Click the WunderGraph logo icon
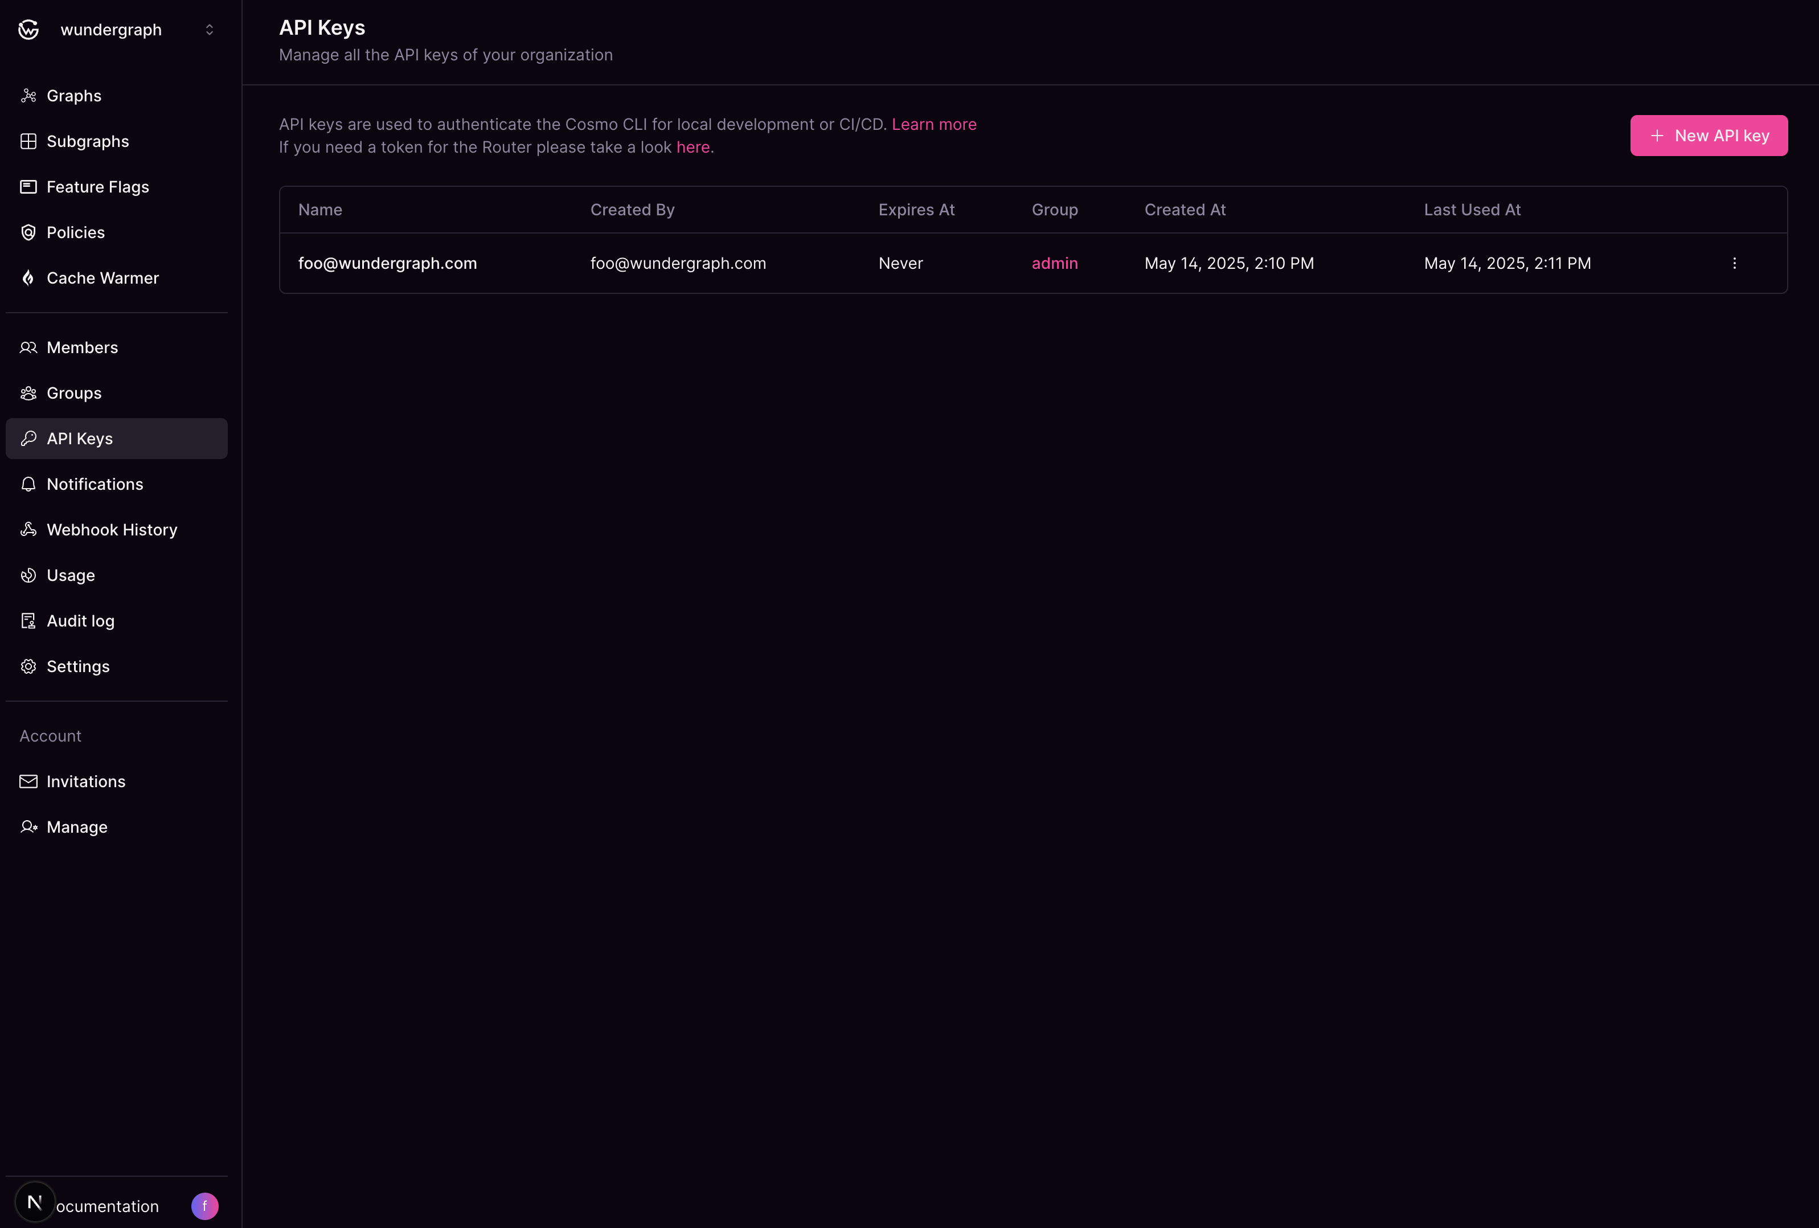 [28, 29]
